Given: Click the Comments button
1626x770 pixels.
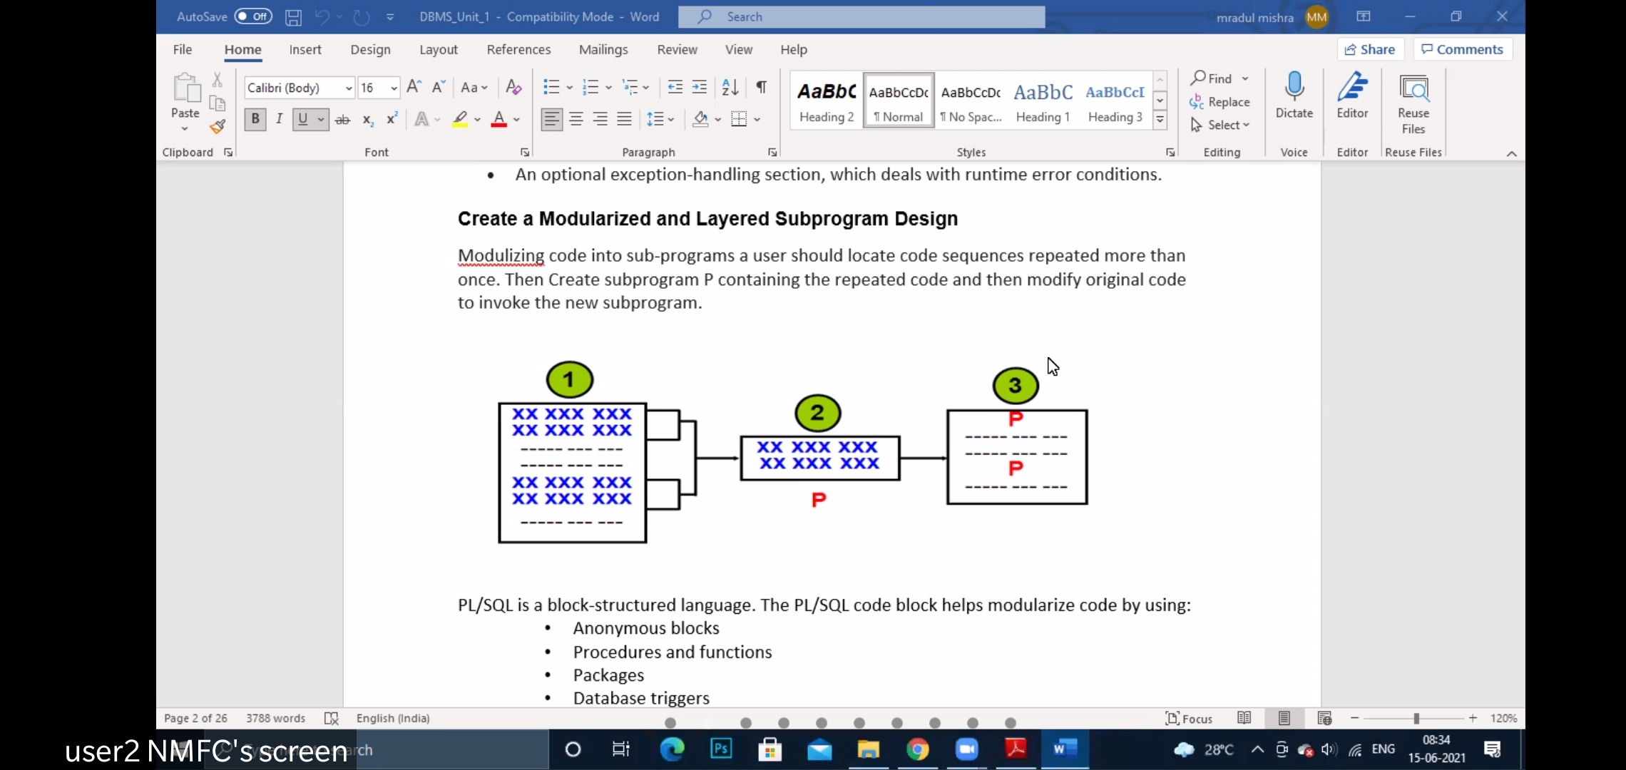Looking at the screenshot, I should (x=1462, y=49).
